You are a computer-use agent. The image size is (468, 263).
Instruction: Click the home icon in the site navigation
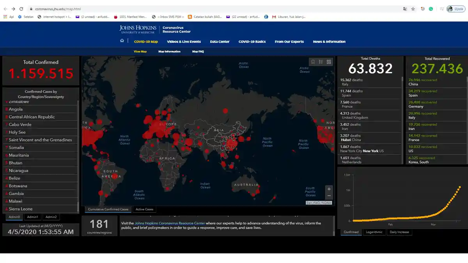coord(122,41)
